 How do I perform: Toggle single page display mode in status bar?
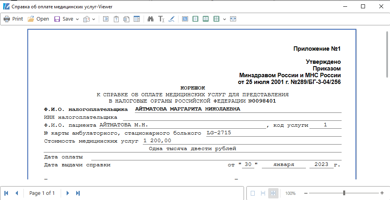click(x=253, y=193)
